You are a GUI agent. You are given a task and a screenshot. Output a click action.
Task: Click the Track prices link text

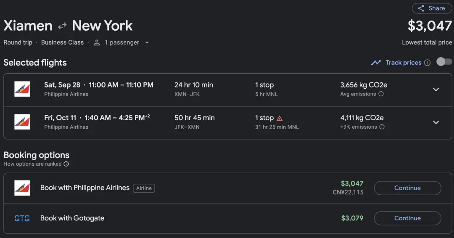click(x=403, y=63)
